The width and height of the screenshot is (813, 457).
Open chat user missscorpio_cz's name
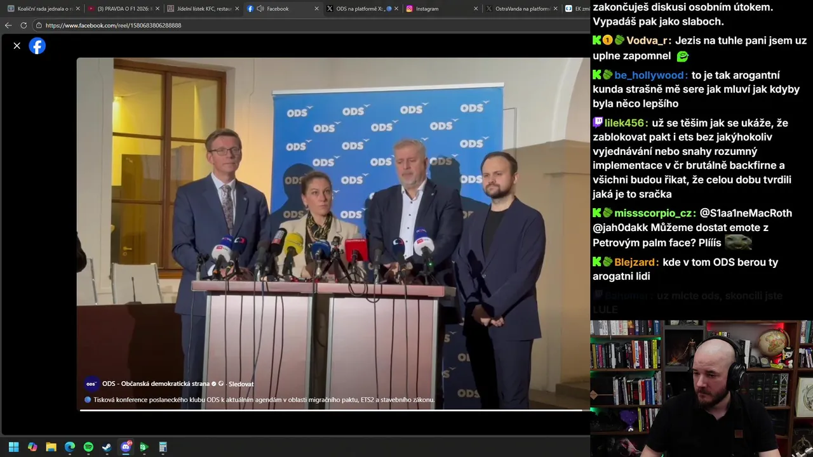[x=654, y=213]
